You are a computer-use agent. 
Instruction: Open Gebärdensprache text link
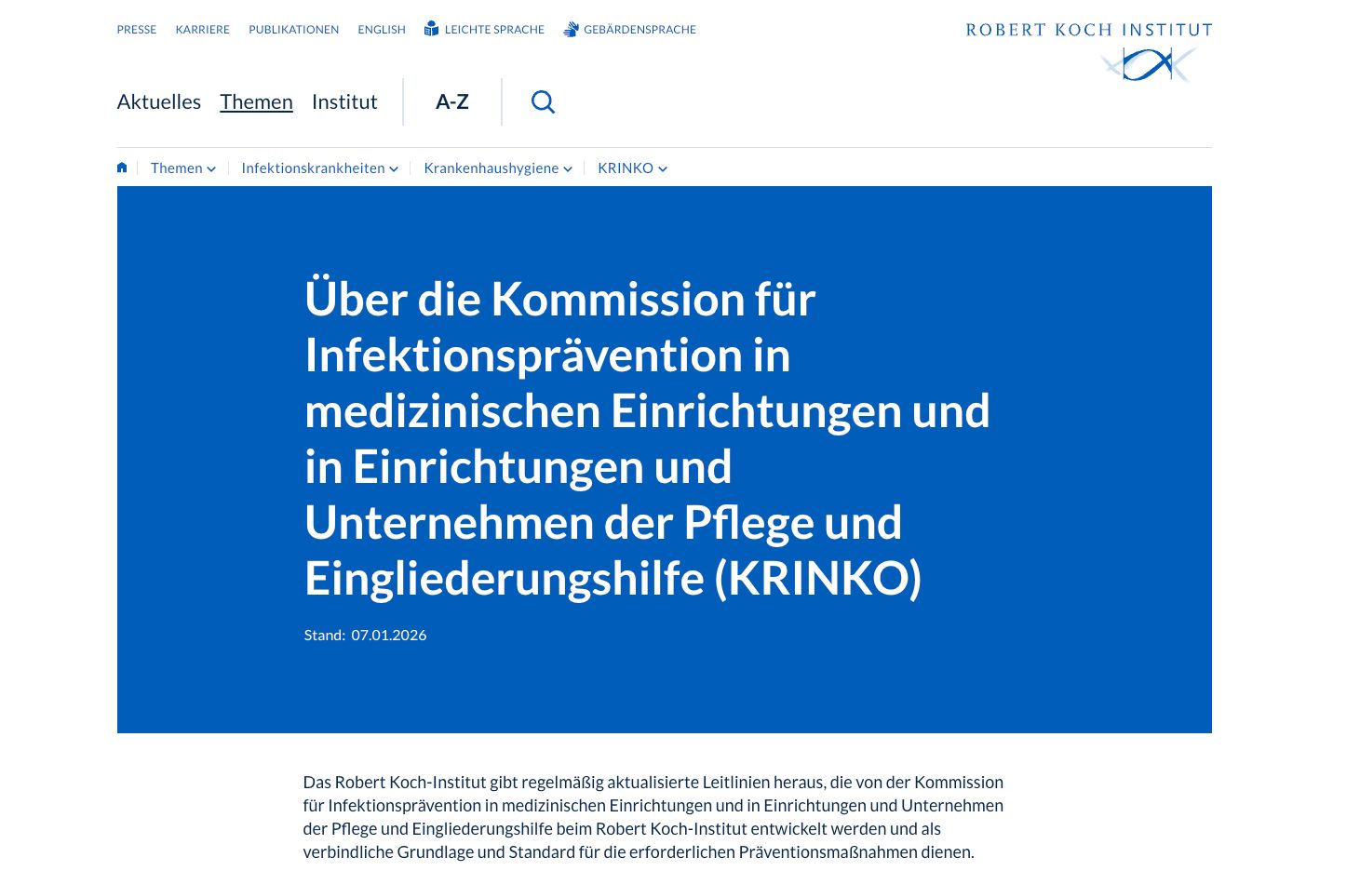pyautogui.click(x=640, y=30)
